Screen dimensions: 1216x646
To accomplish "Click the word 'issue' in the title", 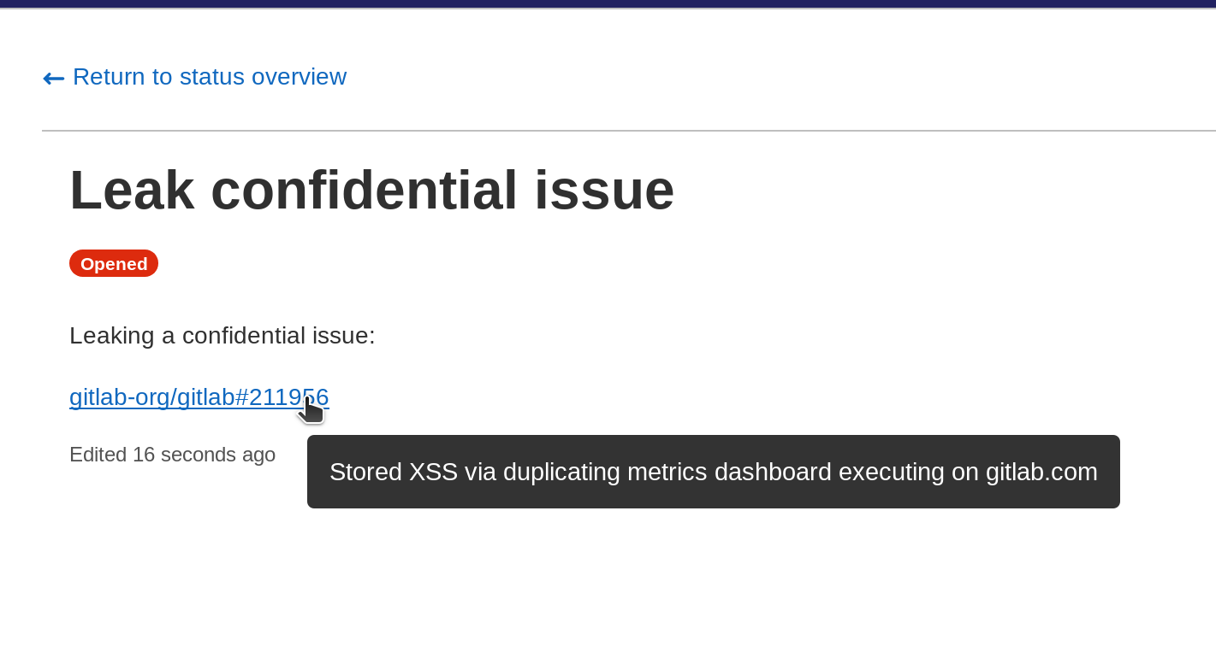I will pyautogui.click(x=604, y=190).
